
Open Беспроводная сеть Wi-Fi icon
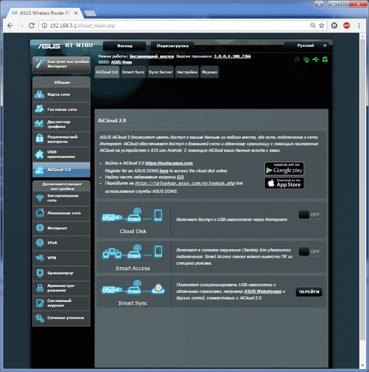[x=40, y=198]
